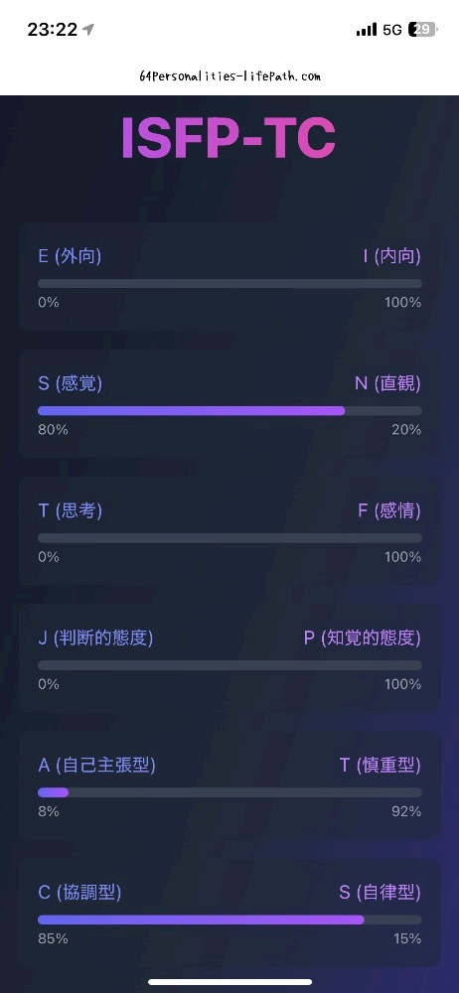The image size is (459, 993).
Task: Select the F (感情) label
Action: coord(389,511)
